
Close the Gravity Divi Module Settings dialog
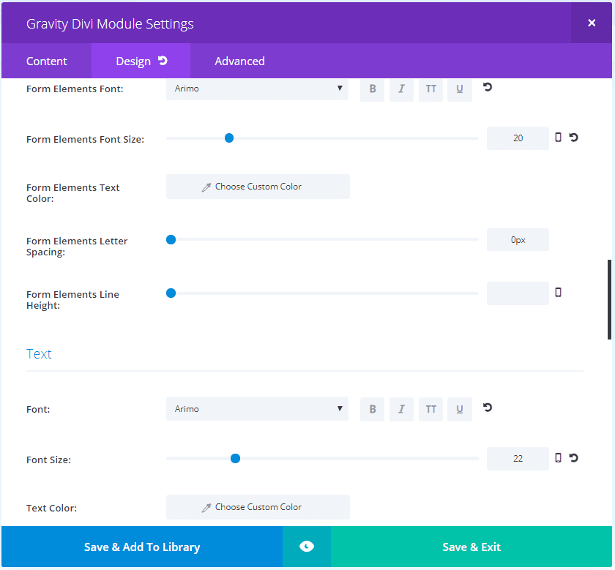pos(592,23)
